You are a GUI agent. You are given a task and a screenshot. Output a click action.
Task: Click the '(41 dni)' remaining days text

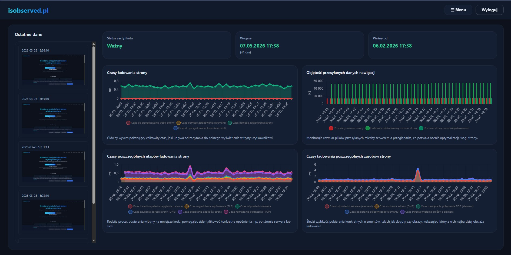pos(245,52)
